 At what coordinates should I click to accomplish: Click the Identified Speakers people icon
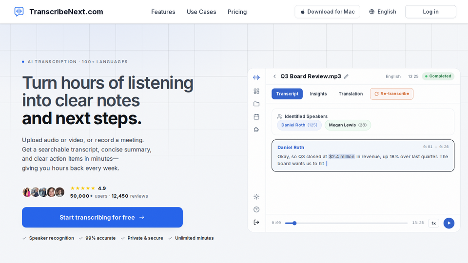click(280, 116)
